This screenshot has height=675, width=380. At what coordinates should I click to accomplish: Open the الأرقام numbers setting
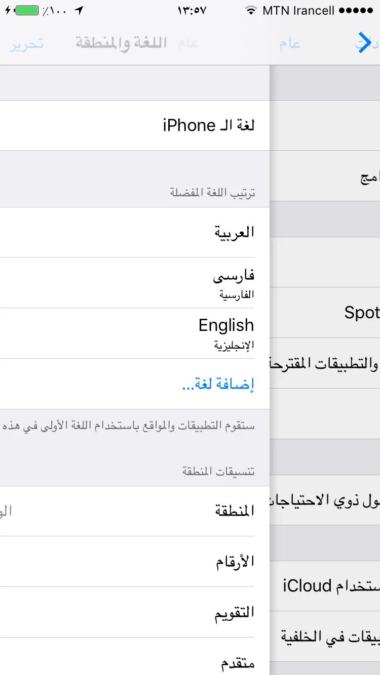pos(135,562)
